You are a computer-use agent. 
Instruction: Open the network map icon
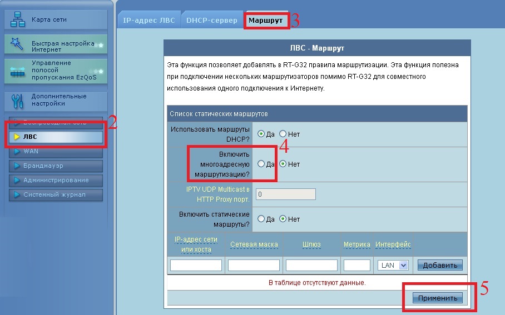[x=18, y=19]
